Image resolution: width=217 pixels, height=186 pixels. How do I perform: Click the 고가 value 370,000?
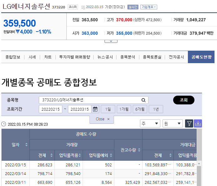pos(124,20)
